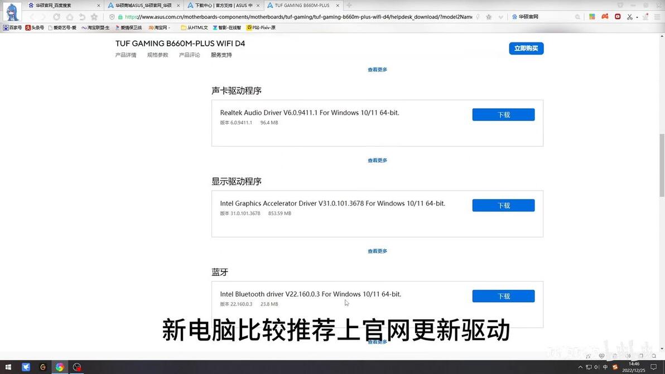Screen dimensions: 665x374
Task: Click the scissors screenshot tool icon
Action: coord(630,17)
